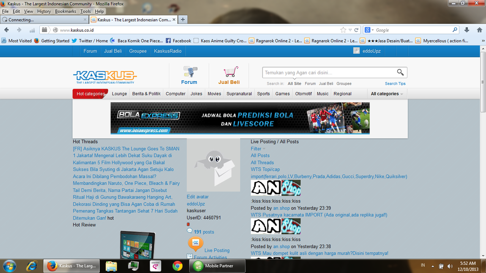Select Berita & Politik category

pos(147,94)
